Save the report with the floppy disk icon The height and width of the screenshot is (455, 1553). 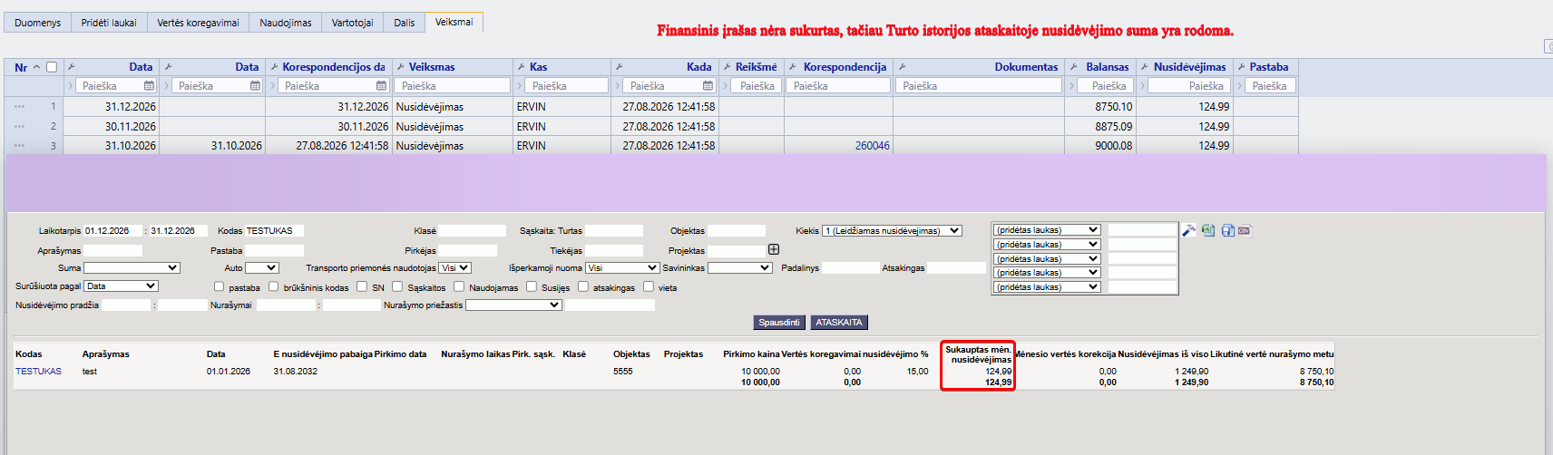1227,230
